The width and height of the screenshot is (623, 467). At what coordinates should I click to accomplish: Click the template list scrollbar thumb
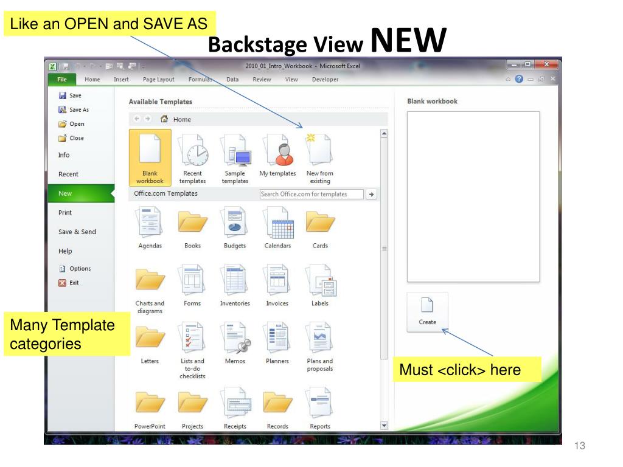click(x=384, y=249)
